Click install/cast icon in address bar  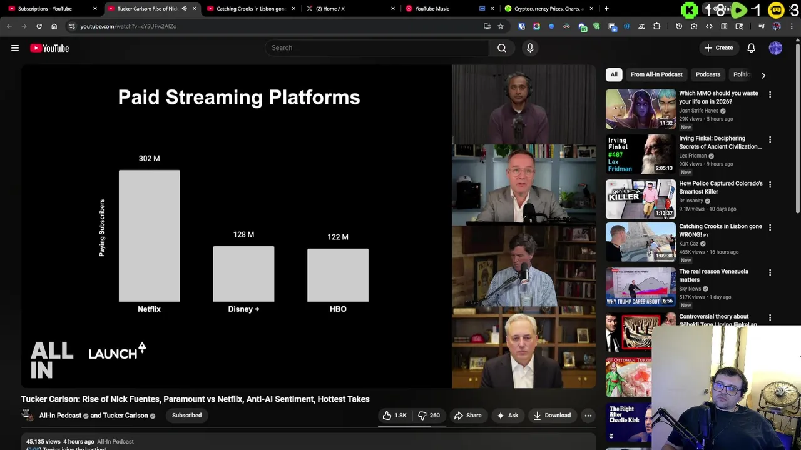[x=487, y=26]
